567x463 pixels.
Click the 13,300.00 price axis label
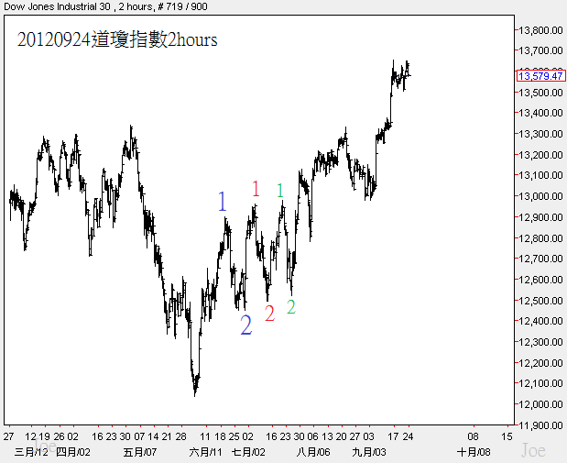[x=540, y=134]
